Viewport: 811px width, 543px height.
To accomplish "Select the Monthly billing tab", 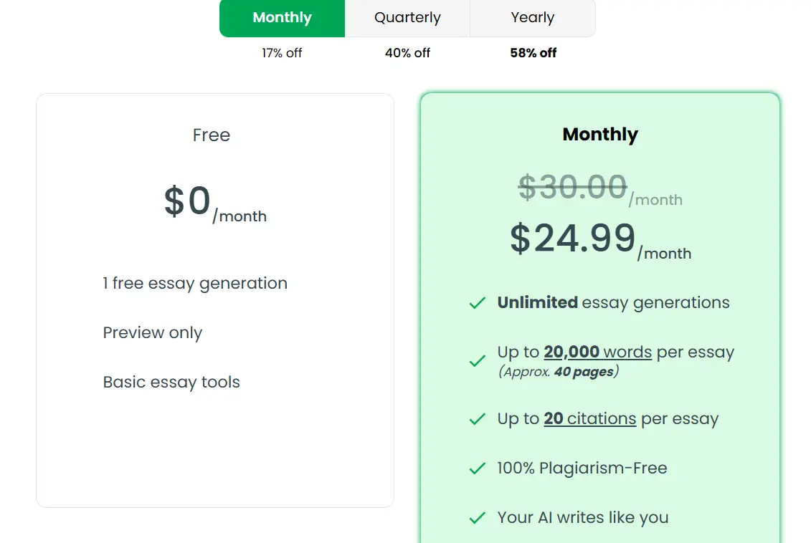I will pos(282,18).
